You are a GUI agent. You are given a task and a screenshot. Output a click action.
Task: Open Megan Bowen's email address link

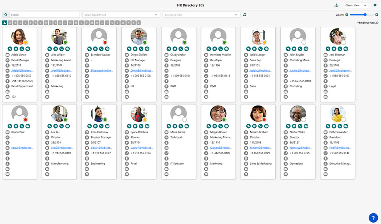pos(221,148)
